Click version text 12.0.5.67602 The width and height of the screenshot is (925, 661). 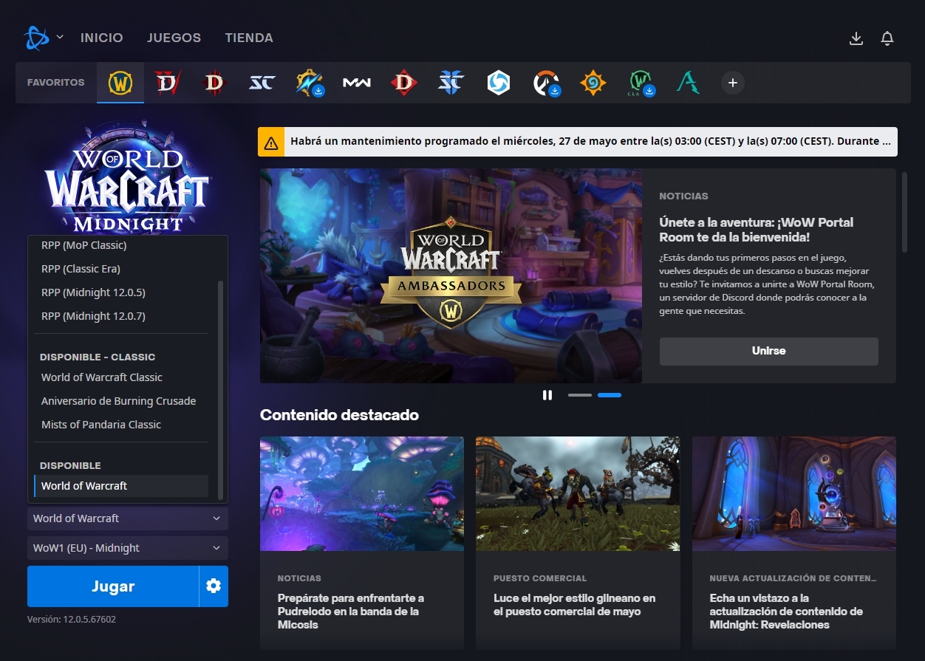click(72, 620)
